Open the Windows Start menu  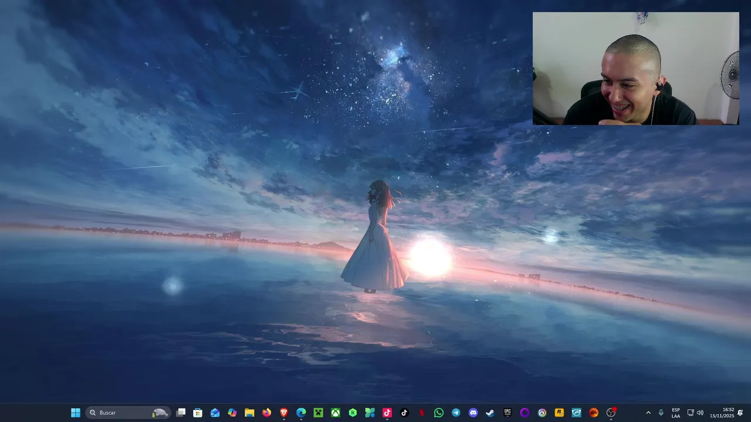[76, 413]
